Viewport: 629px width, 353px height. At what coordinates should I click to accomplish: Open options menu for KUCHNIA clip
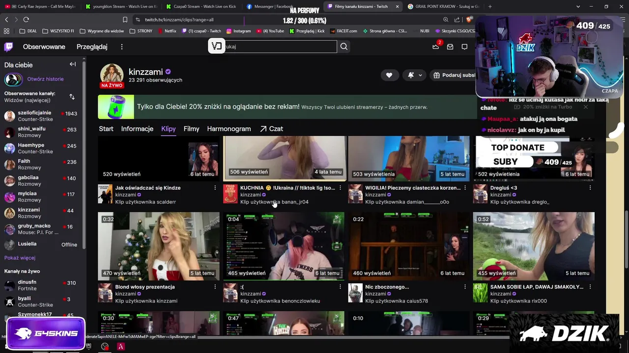(x=340, y=188)
